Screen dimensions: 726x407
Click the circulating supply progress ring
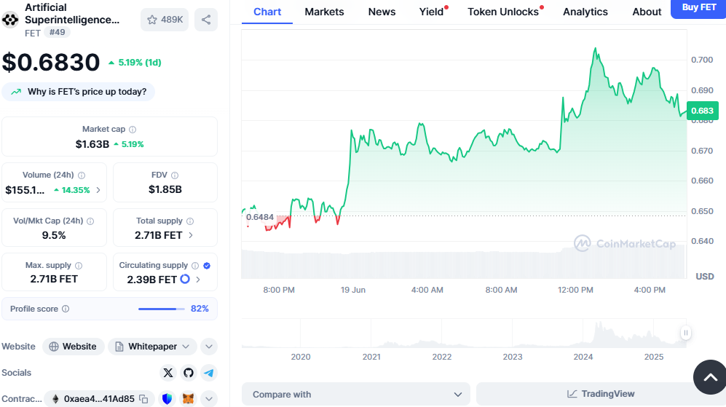click(x=185, y=279)
